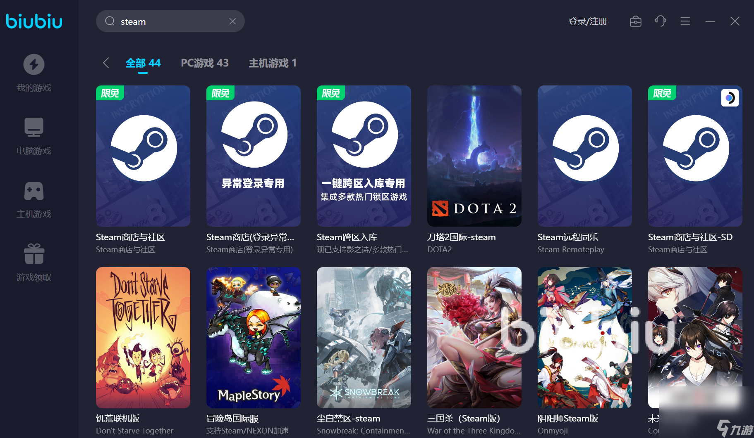Minimize the biubiu window
The height and width of the screenshot is (438, 754).
[710, 21]
